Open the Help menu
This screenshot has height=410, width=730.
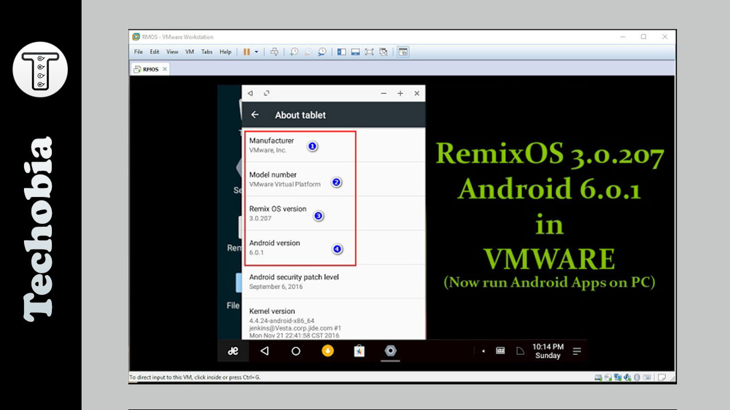click(x=225, y=52)
